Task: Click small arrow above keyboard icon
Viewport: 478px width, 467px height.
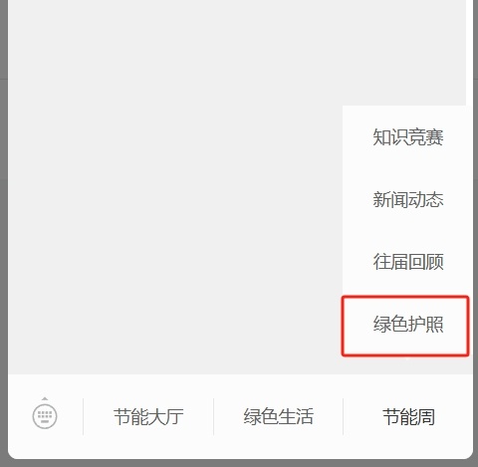Action: click(45, 398)
